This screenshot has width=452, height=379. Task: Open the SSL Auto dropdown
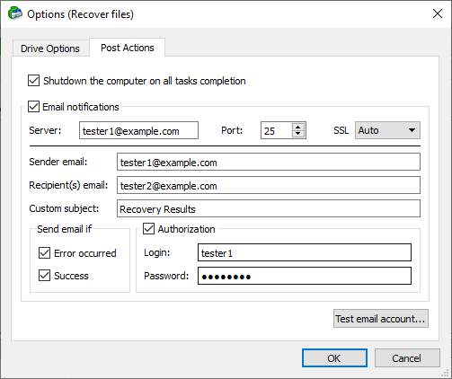[x=387, y=130]
